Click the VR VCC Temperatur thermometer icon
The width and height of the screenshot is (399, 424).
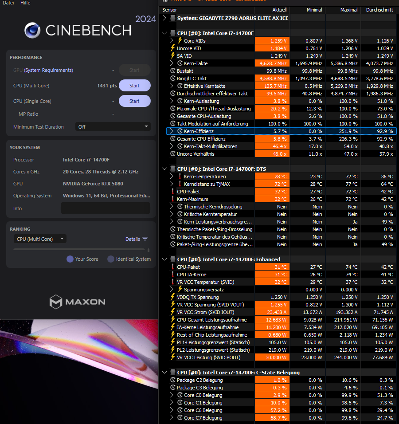click(x=173, y=282)
